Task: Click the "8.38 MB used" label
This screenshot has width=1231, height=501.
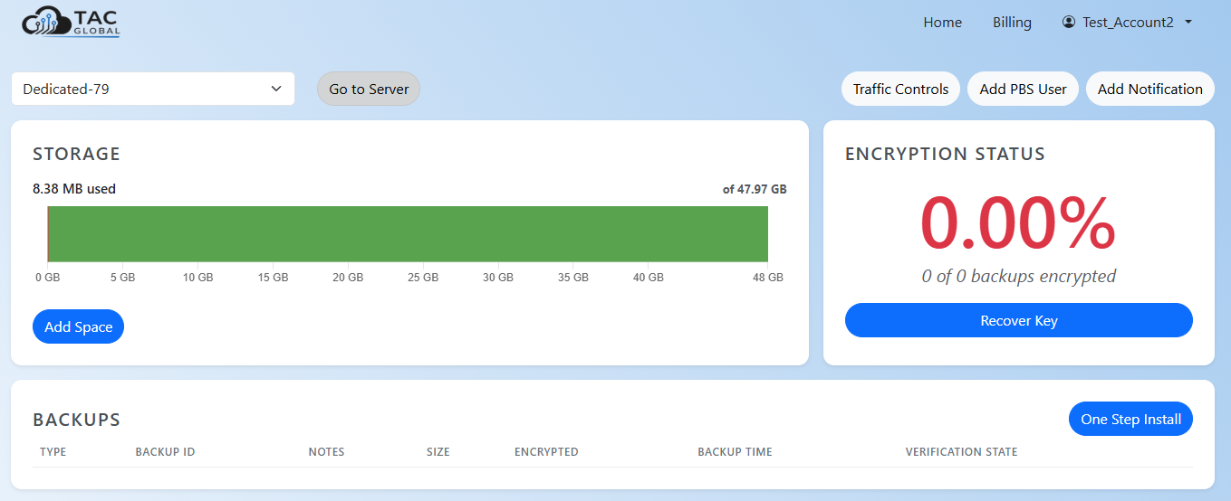Action: pyautogui.click(x=74, y=189)
